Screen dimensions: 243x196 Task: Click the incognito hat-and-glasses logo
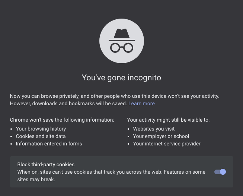click(121, 41)
